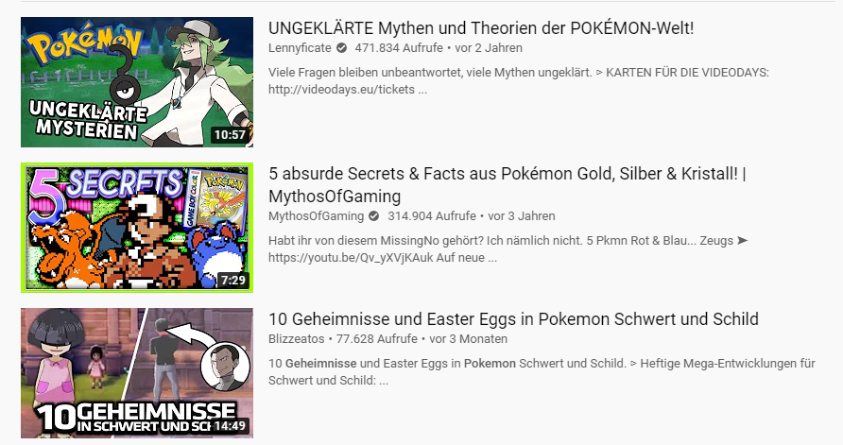Click the description mentioning Heftige Mega-Entwicklungen
The width and height of the screenshot is (843, 445).
pyautogui.click(x=542, y=372)
